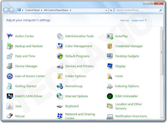The width and height of the screenshot is (167, 123).
Task: Expand the arrow after All Control Panel Items
Action: (71, 10)
